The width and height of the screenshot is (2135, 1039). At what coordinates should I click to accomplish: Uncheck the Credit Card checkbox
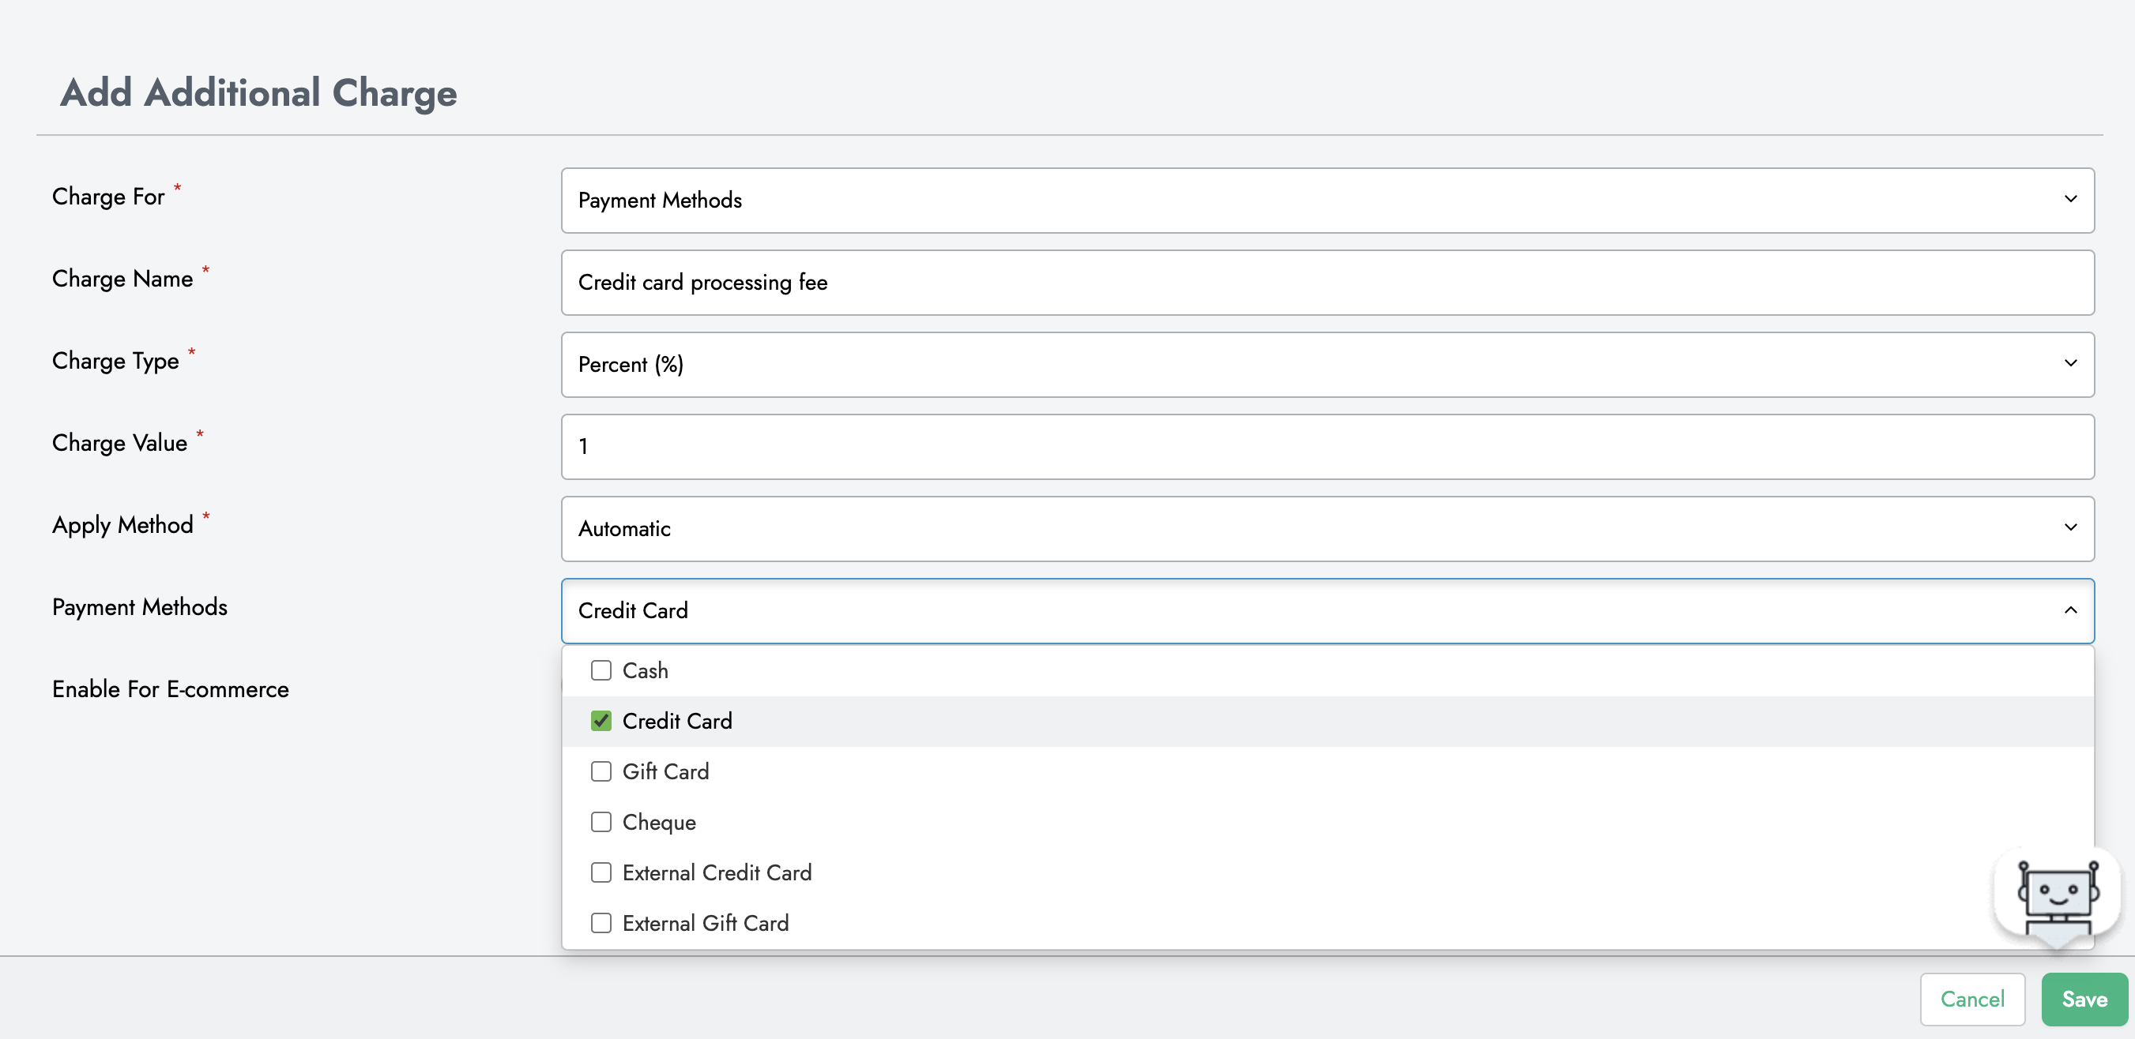click(601, 720)
